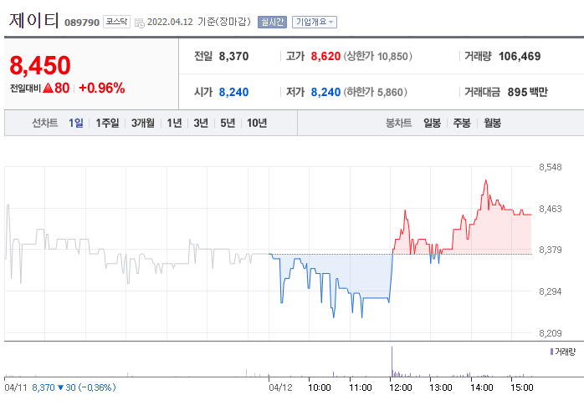Open the 기업개요 dropdown
The height and width of the screenshot is (405, 584).
tap(315, 22)
